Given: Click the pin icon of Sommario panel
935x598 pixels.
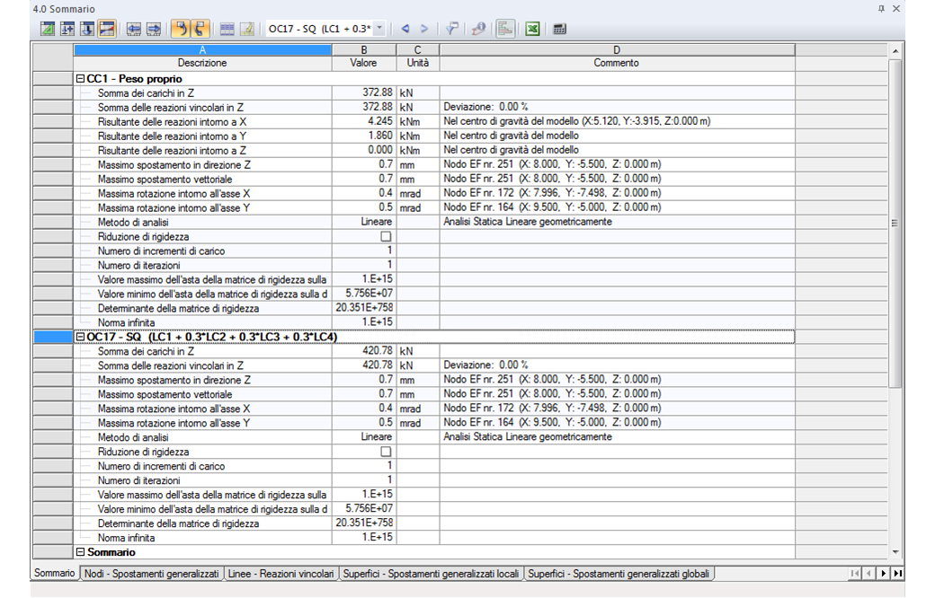Looking at the screenshot, I should (x=881, y=9).
